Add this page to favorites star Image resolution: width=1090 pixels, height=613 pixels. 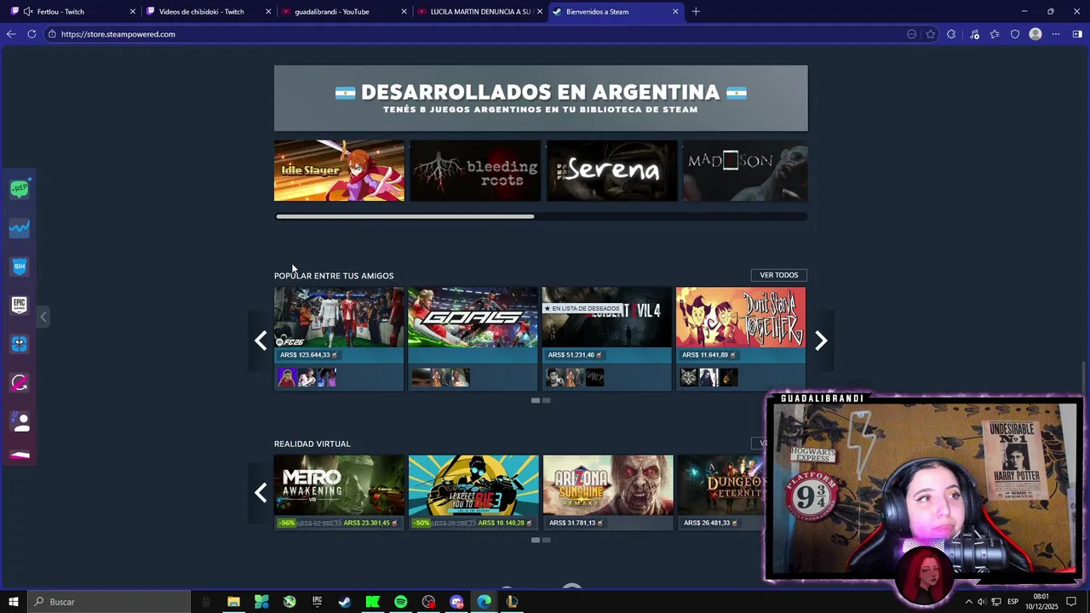[x=931, y=34]
